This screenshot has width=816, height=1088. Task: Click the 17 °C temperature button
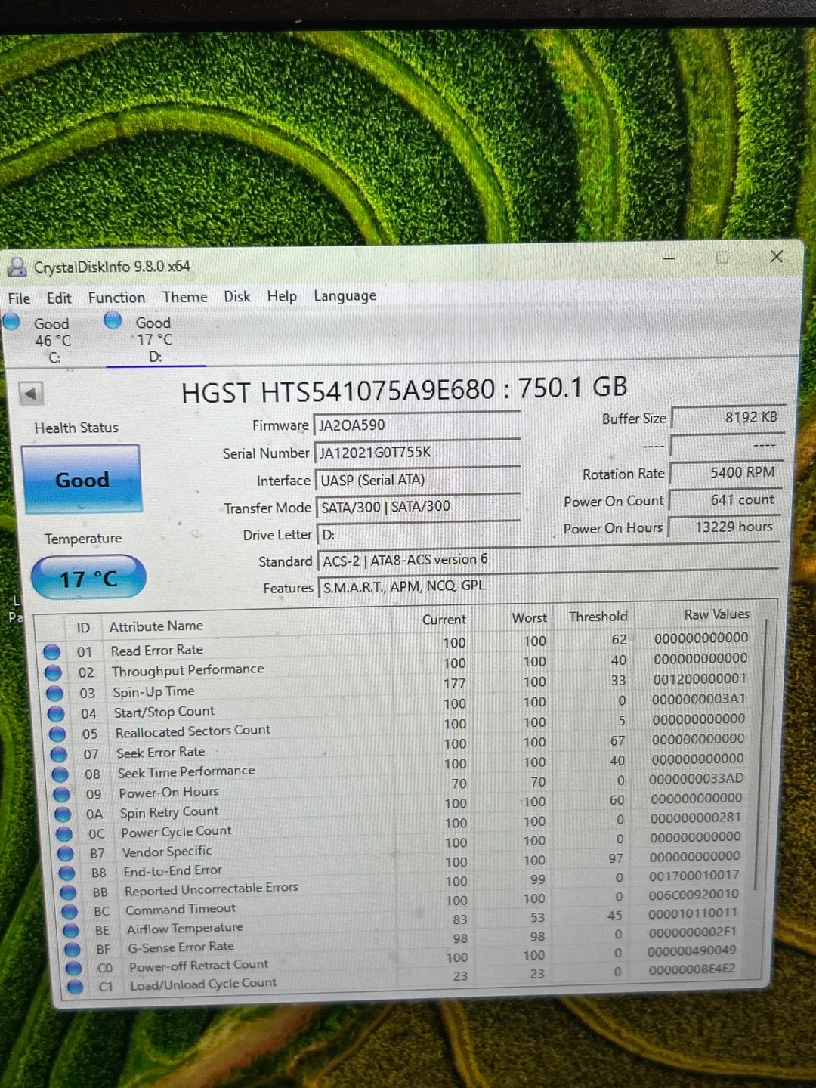88,578
